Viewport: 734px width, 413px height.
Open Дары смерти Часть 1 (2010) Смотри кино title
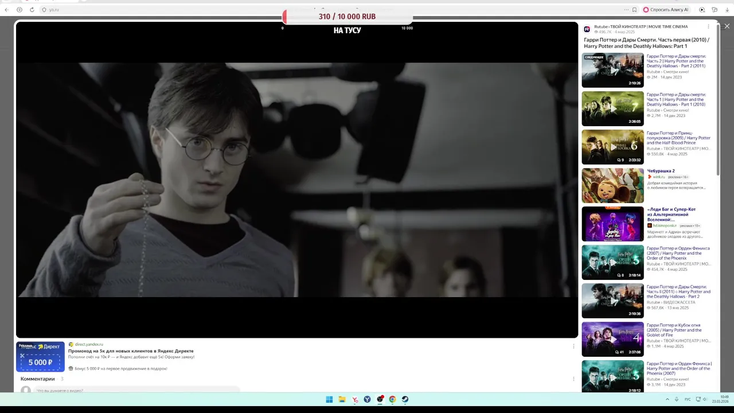tap(677, 100)
